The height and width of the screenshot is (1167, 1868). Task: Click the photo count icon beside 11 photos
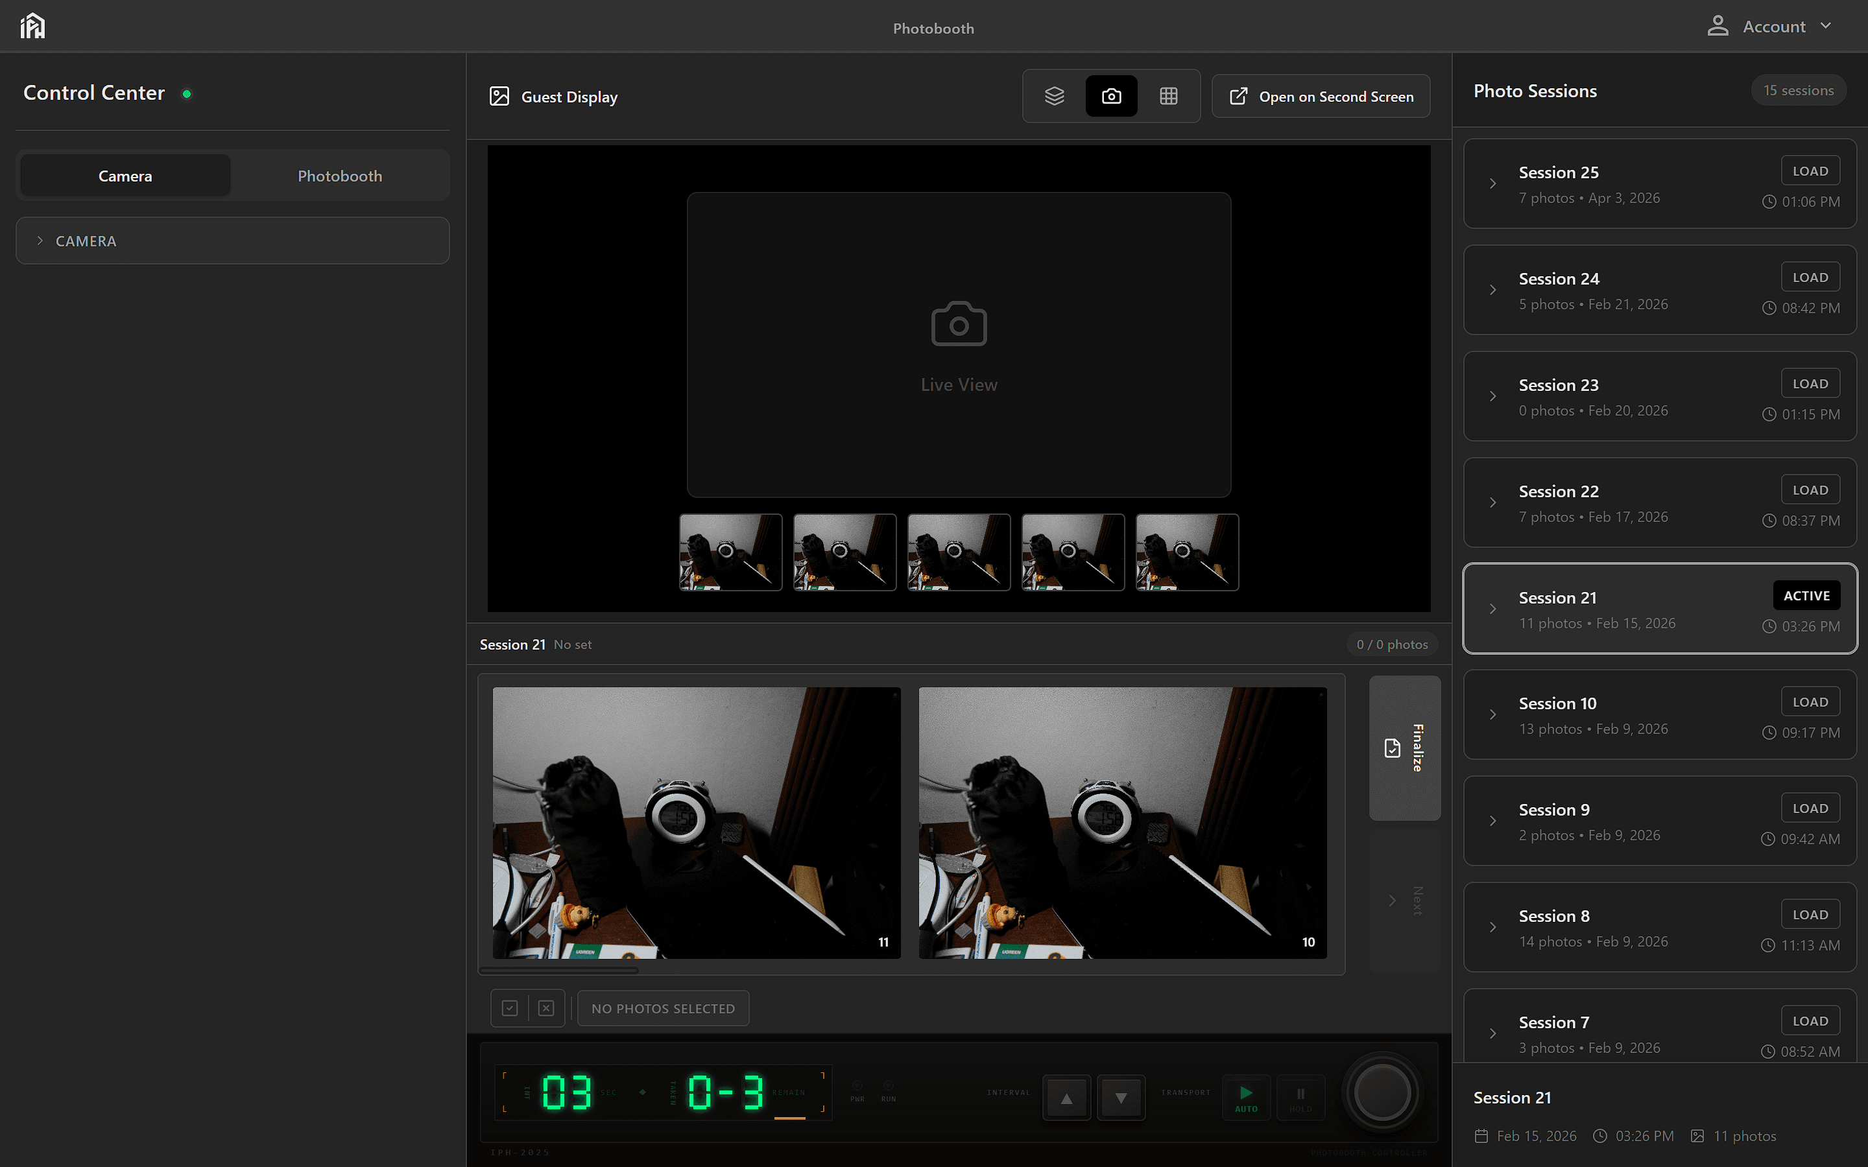tap(1697, 1136)
